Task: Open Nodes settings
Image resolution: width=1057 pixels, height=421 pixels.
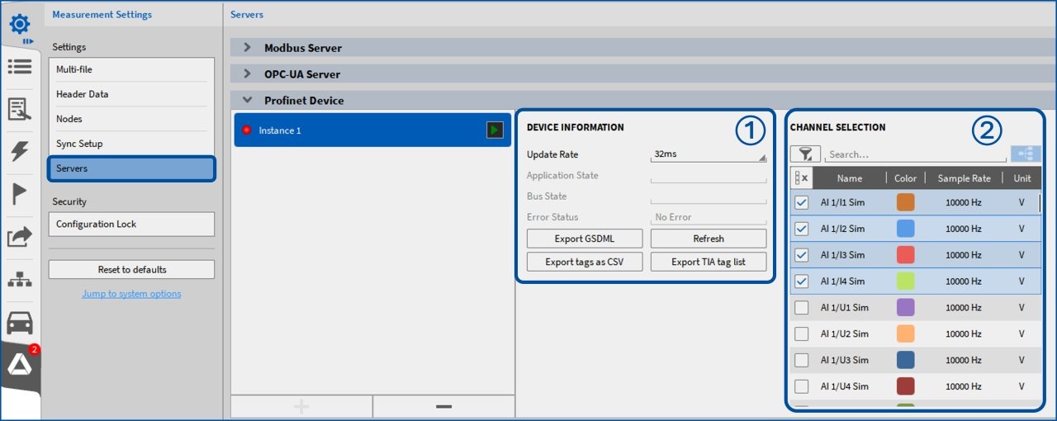Action: point(131,119)
